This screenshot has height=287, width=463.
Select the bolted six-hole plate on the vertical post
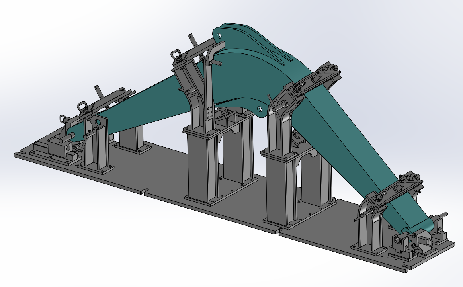click(210, 113)
